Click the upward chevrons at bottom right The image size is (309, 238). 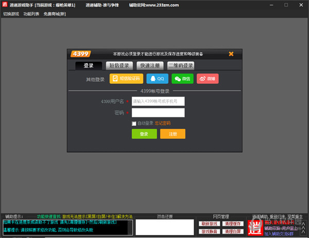coord(303,228)
